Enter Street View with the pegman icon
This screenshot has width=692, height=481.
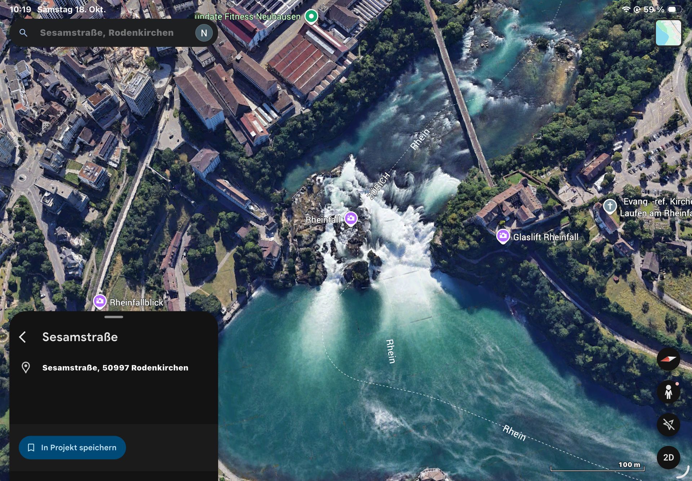click(668, 392)
